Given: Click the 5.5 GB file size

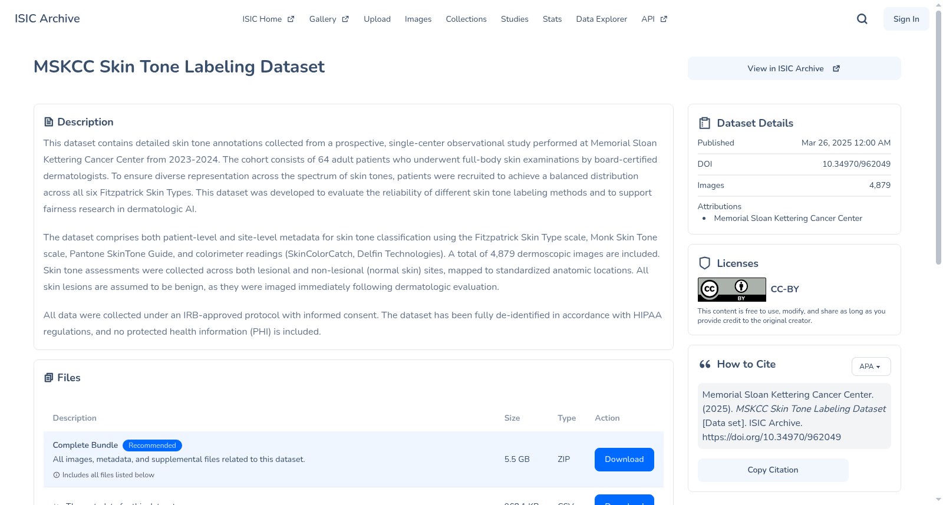Looking at the screenshot, I should tap(517, 460).
